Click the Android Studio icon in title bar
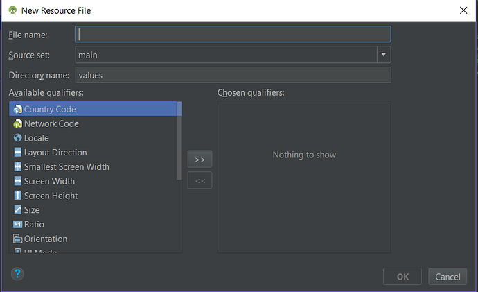The width and height of the screenshot is (478, 292). click(12, 10)
